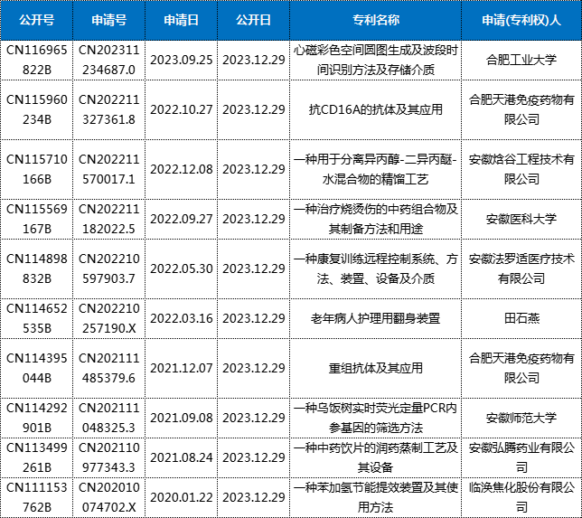Viewport: 582px width, 518px height.
Task: Click application date 2022.05.30
Action: [181, 268]
